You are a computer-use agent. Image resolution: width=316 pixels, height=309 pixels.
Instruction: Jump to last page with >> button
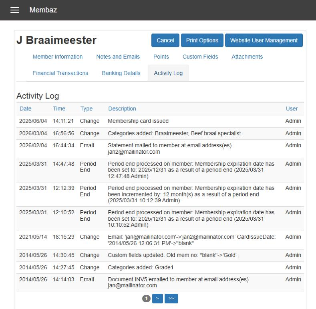pos(171,299)
